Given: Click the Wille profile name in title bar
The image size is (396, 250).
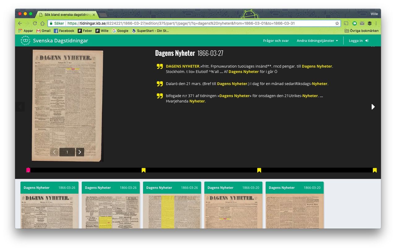Looking at the screenshot, I should tap(374, 14).
